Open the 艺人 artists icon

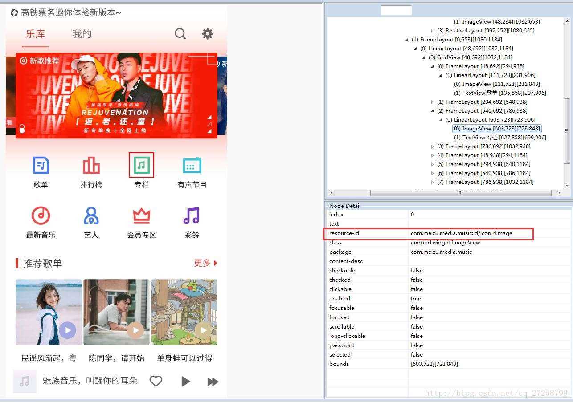(91, 216)
